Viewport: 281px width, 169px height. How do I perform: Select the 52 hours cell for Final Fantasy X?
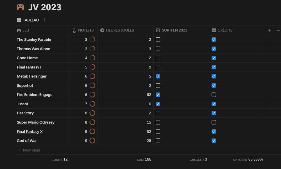click(125, 131)
